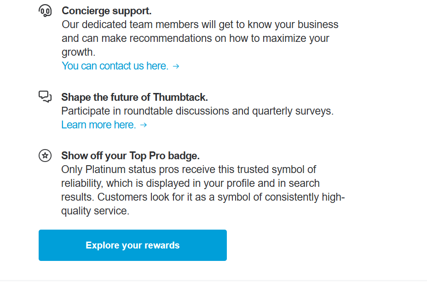Image resolution: width=427 pixels, height=283 pixels.
Task: Click the line starting 'and can make recommendations'
Action: coord(195,38)
